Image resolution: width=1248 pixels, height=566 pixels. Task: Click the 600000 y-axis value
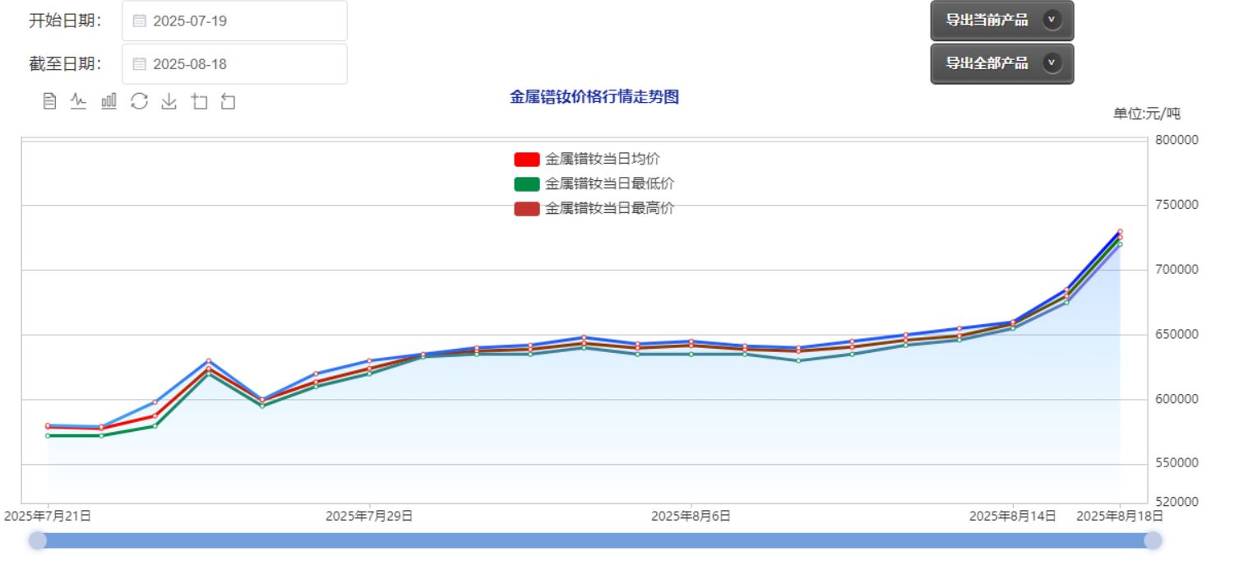1176,399
